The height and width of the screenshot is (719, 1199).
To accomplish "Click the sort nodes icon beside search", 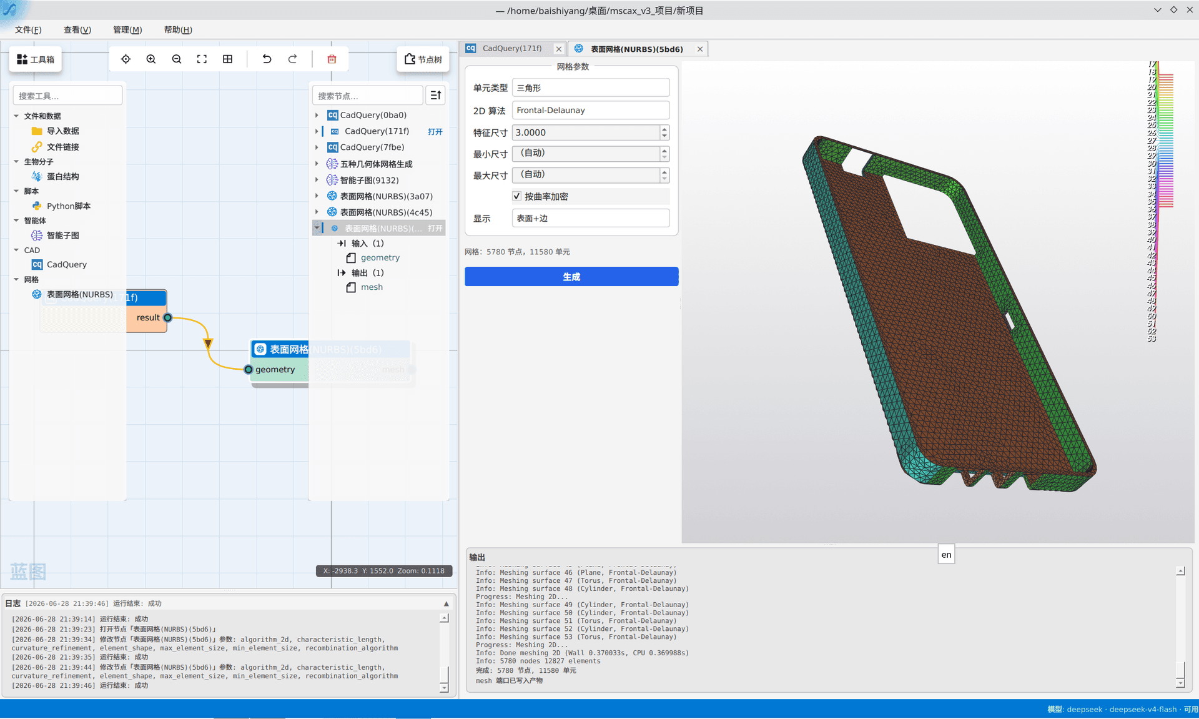I will pos(436,95).
